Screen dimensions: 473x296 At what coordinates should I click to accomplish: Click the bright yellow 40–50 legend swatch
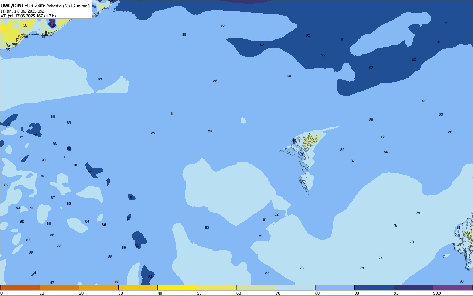[x=177, y=288]
